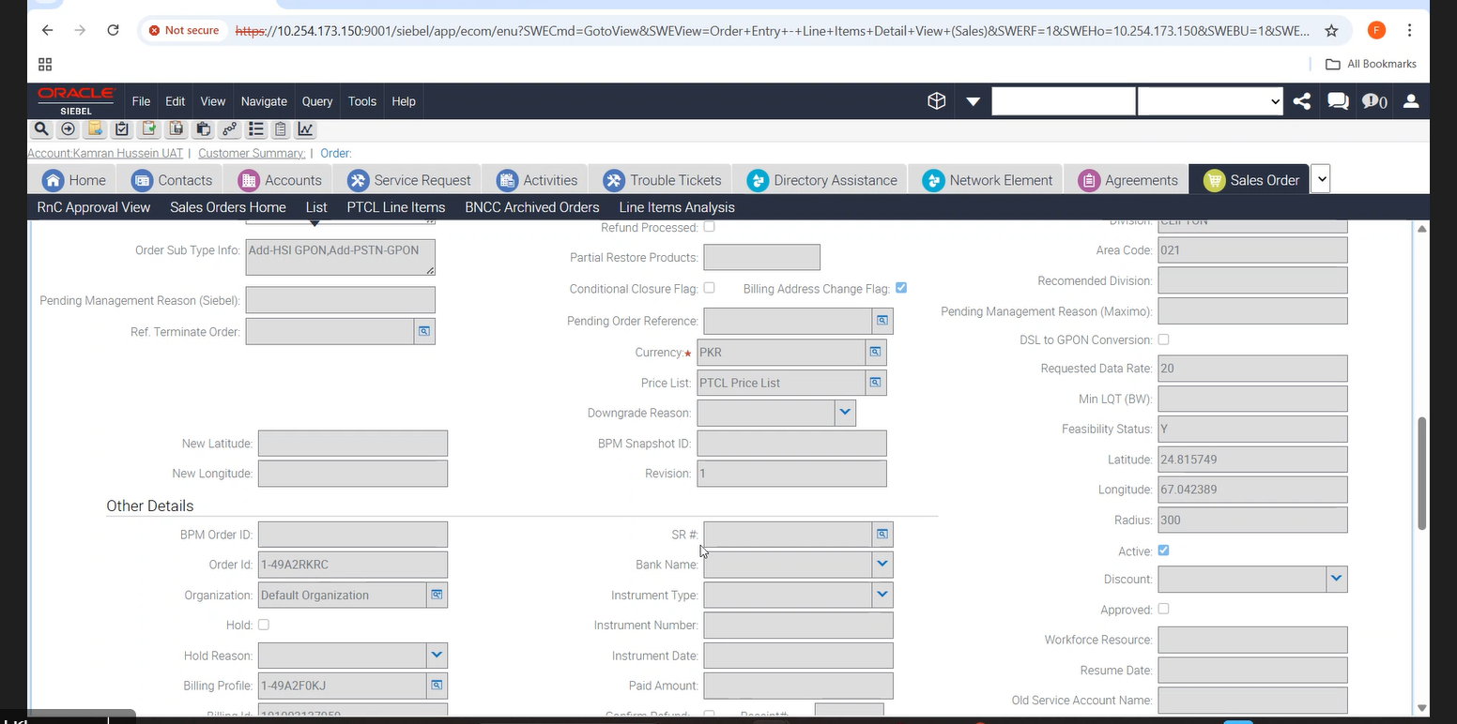The height and width of the screenshot is (724, 1457).
Task: Open the user profile icon
Action: tap(1410, 101)
